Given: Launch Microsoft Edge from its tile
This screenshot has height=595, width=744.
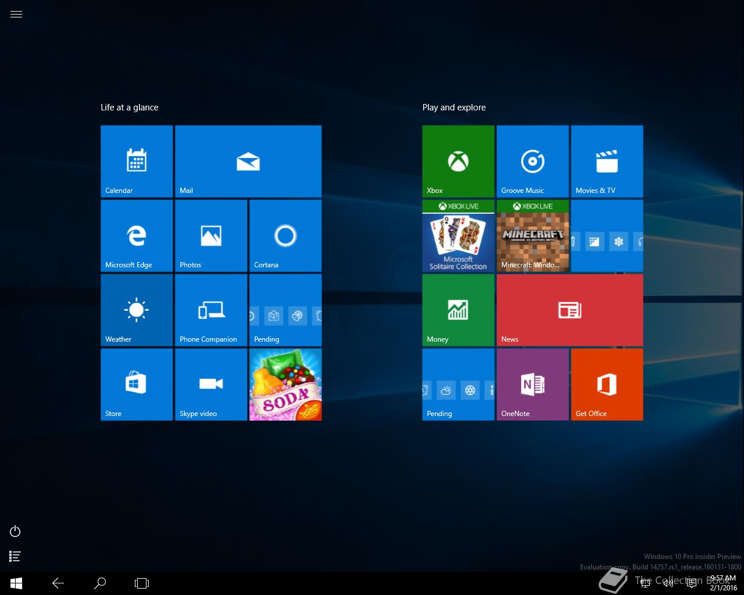Looking at the screenshot, I should point(137,236).
